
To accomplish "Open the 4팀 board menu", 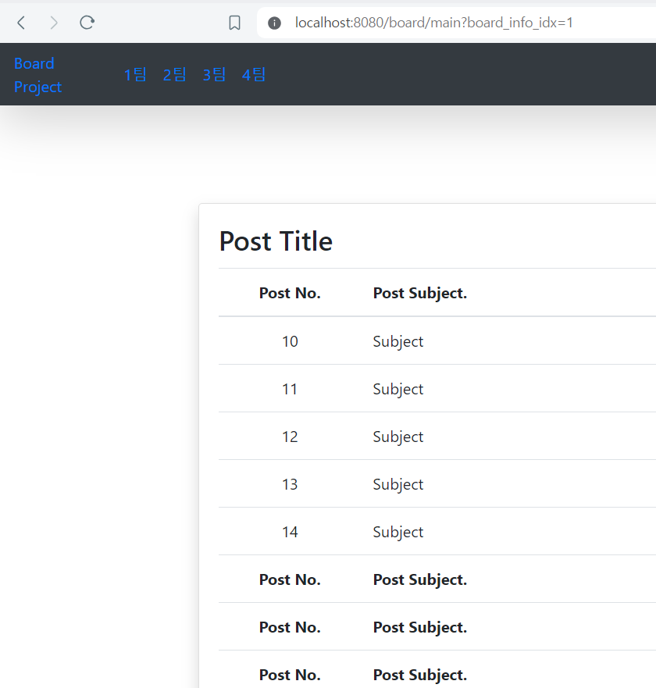I will point(254,75).
